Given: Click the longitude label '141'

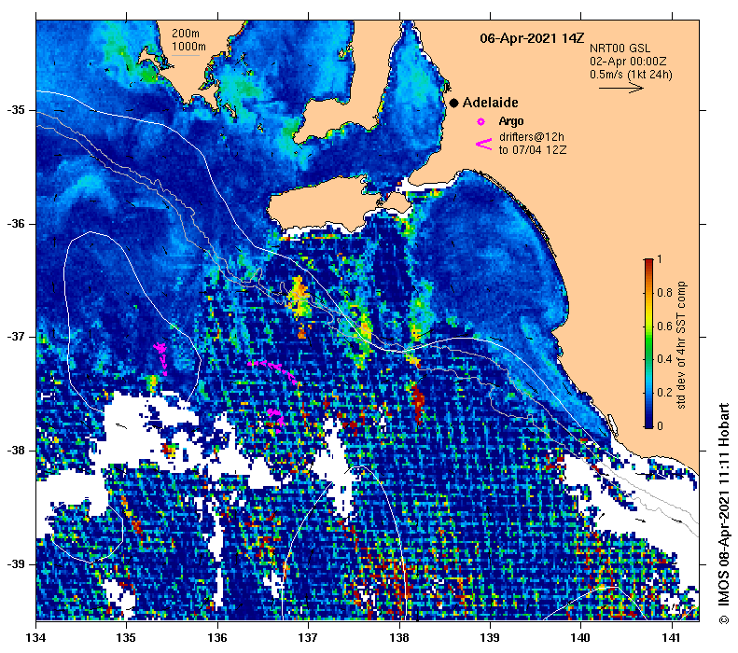Looking at the screenshot, I should click(672, 638).
